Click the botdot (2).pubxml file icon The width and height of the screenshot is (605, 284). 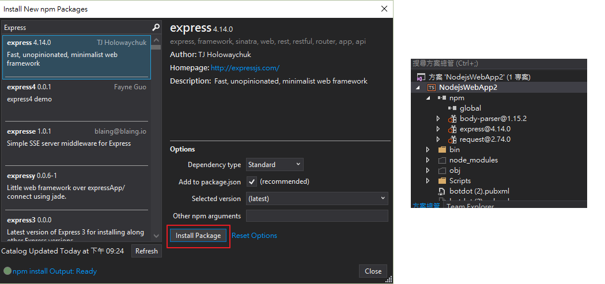tap(442, 191)
